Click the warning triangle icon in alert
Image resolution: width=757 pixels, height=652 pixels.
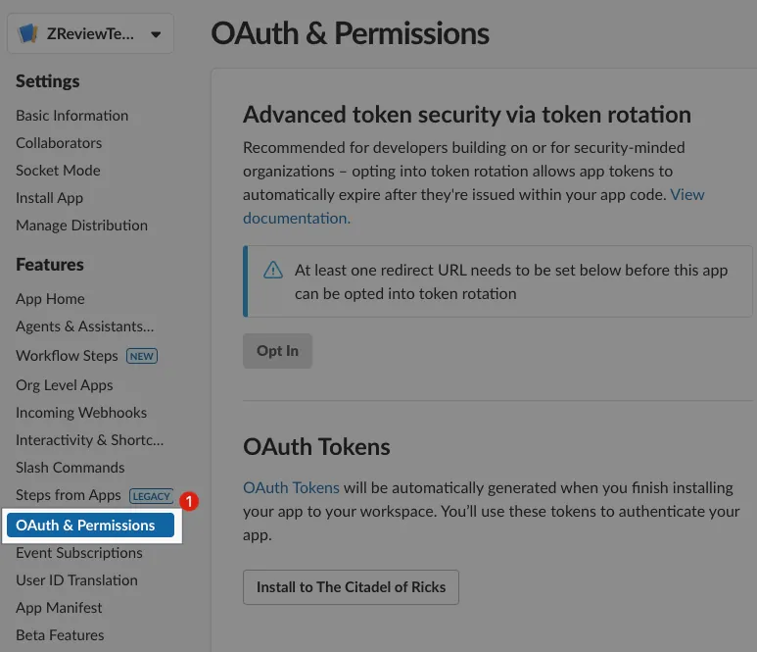point(273,270)
